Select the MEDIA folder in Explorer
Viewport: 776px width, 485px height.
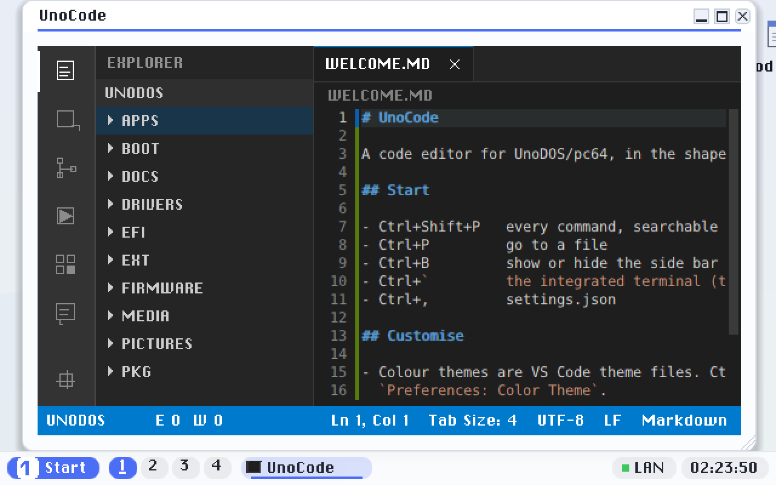[204, 316]
